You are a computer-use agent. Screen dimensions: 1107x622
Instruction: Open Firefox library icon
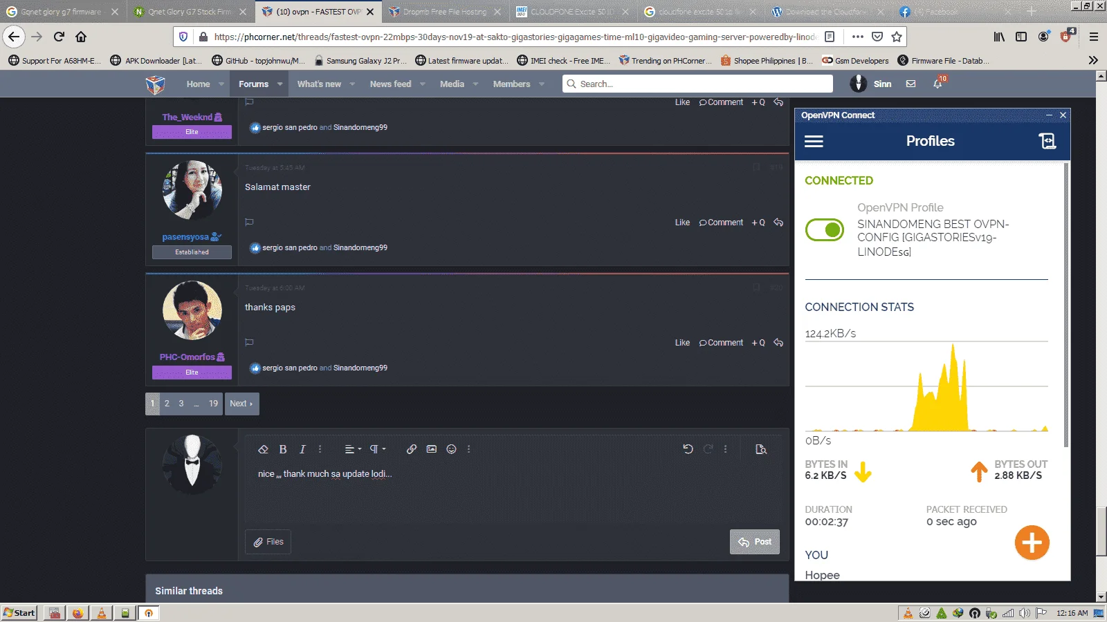(x=999, y=37)
